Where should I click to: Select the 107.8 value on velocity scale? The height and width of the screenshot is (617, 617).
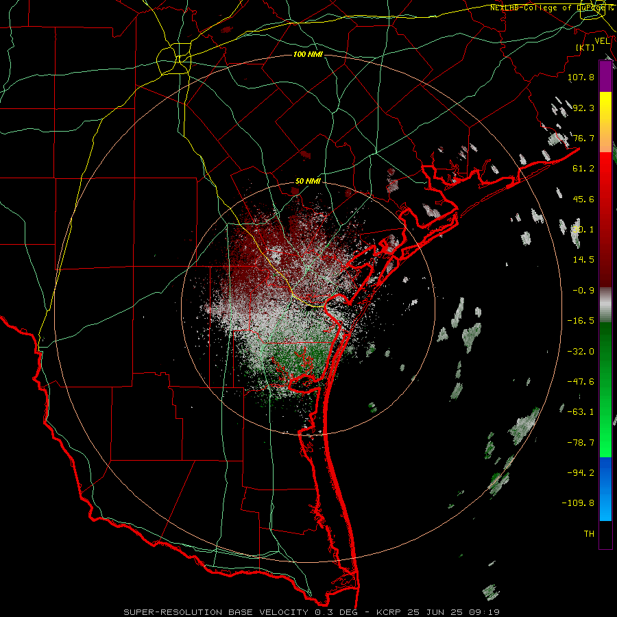click(581, 77)
